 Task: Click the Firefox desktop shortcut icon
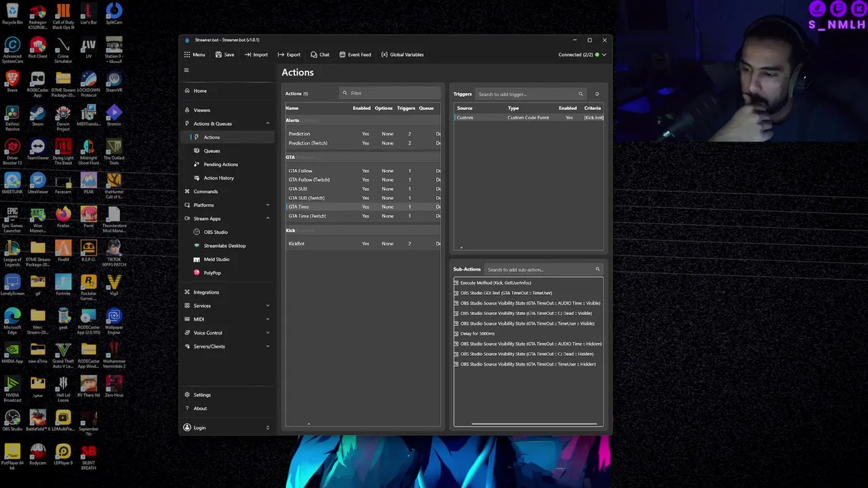63,218
